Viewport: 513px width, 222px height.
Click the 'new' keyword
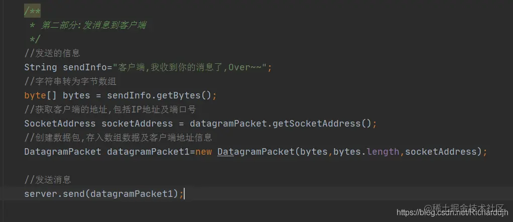pyautogui.click(x=203, y=152)
